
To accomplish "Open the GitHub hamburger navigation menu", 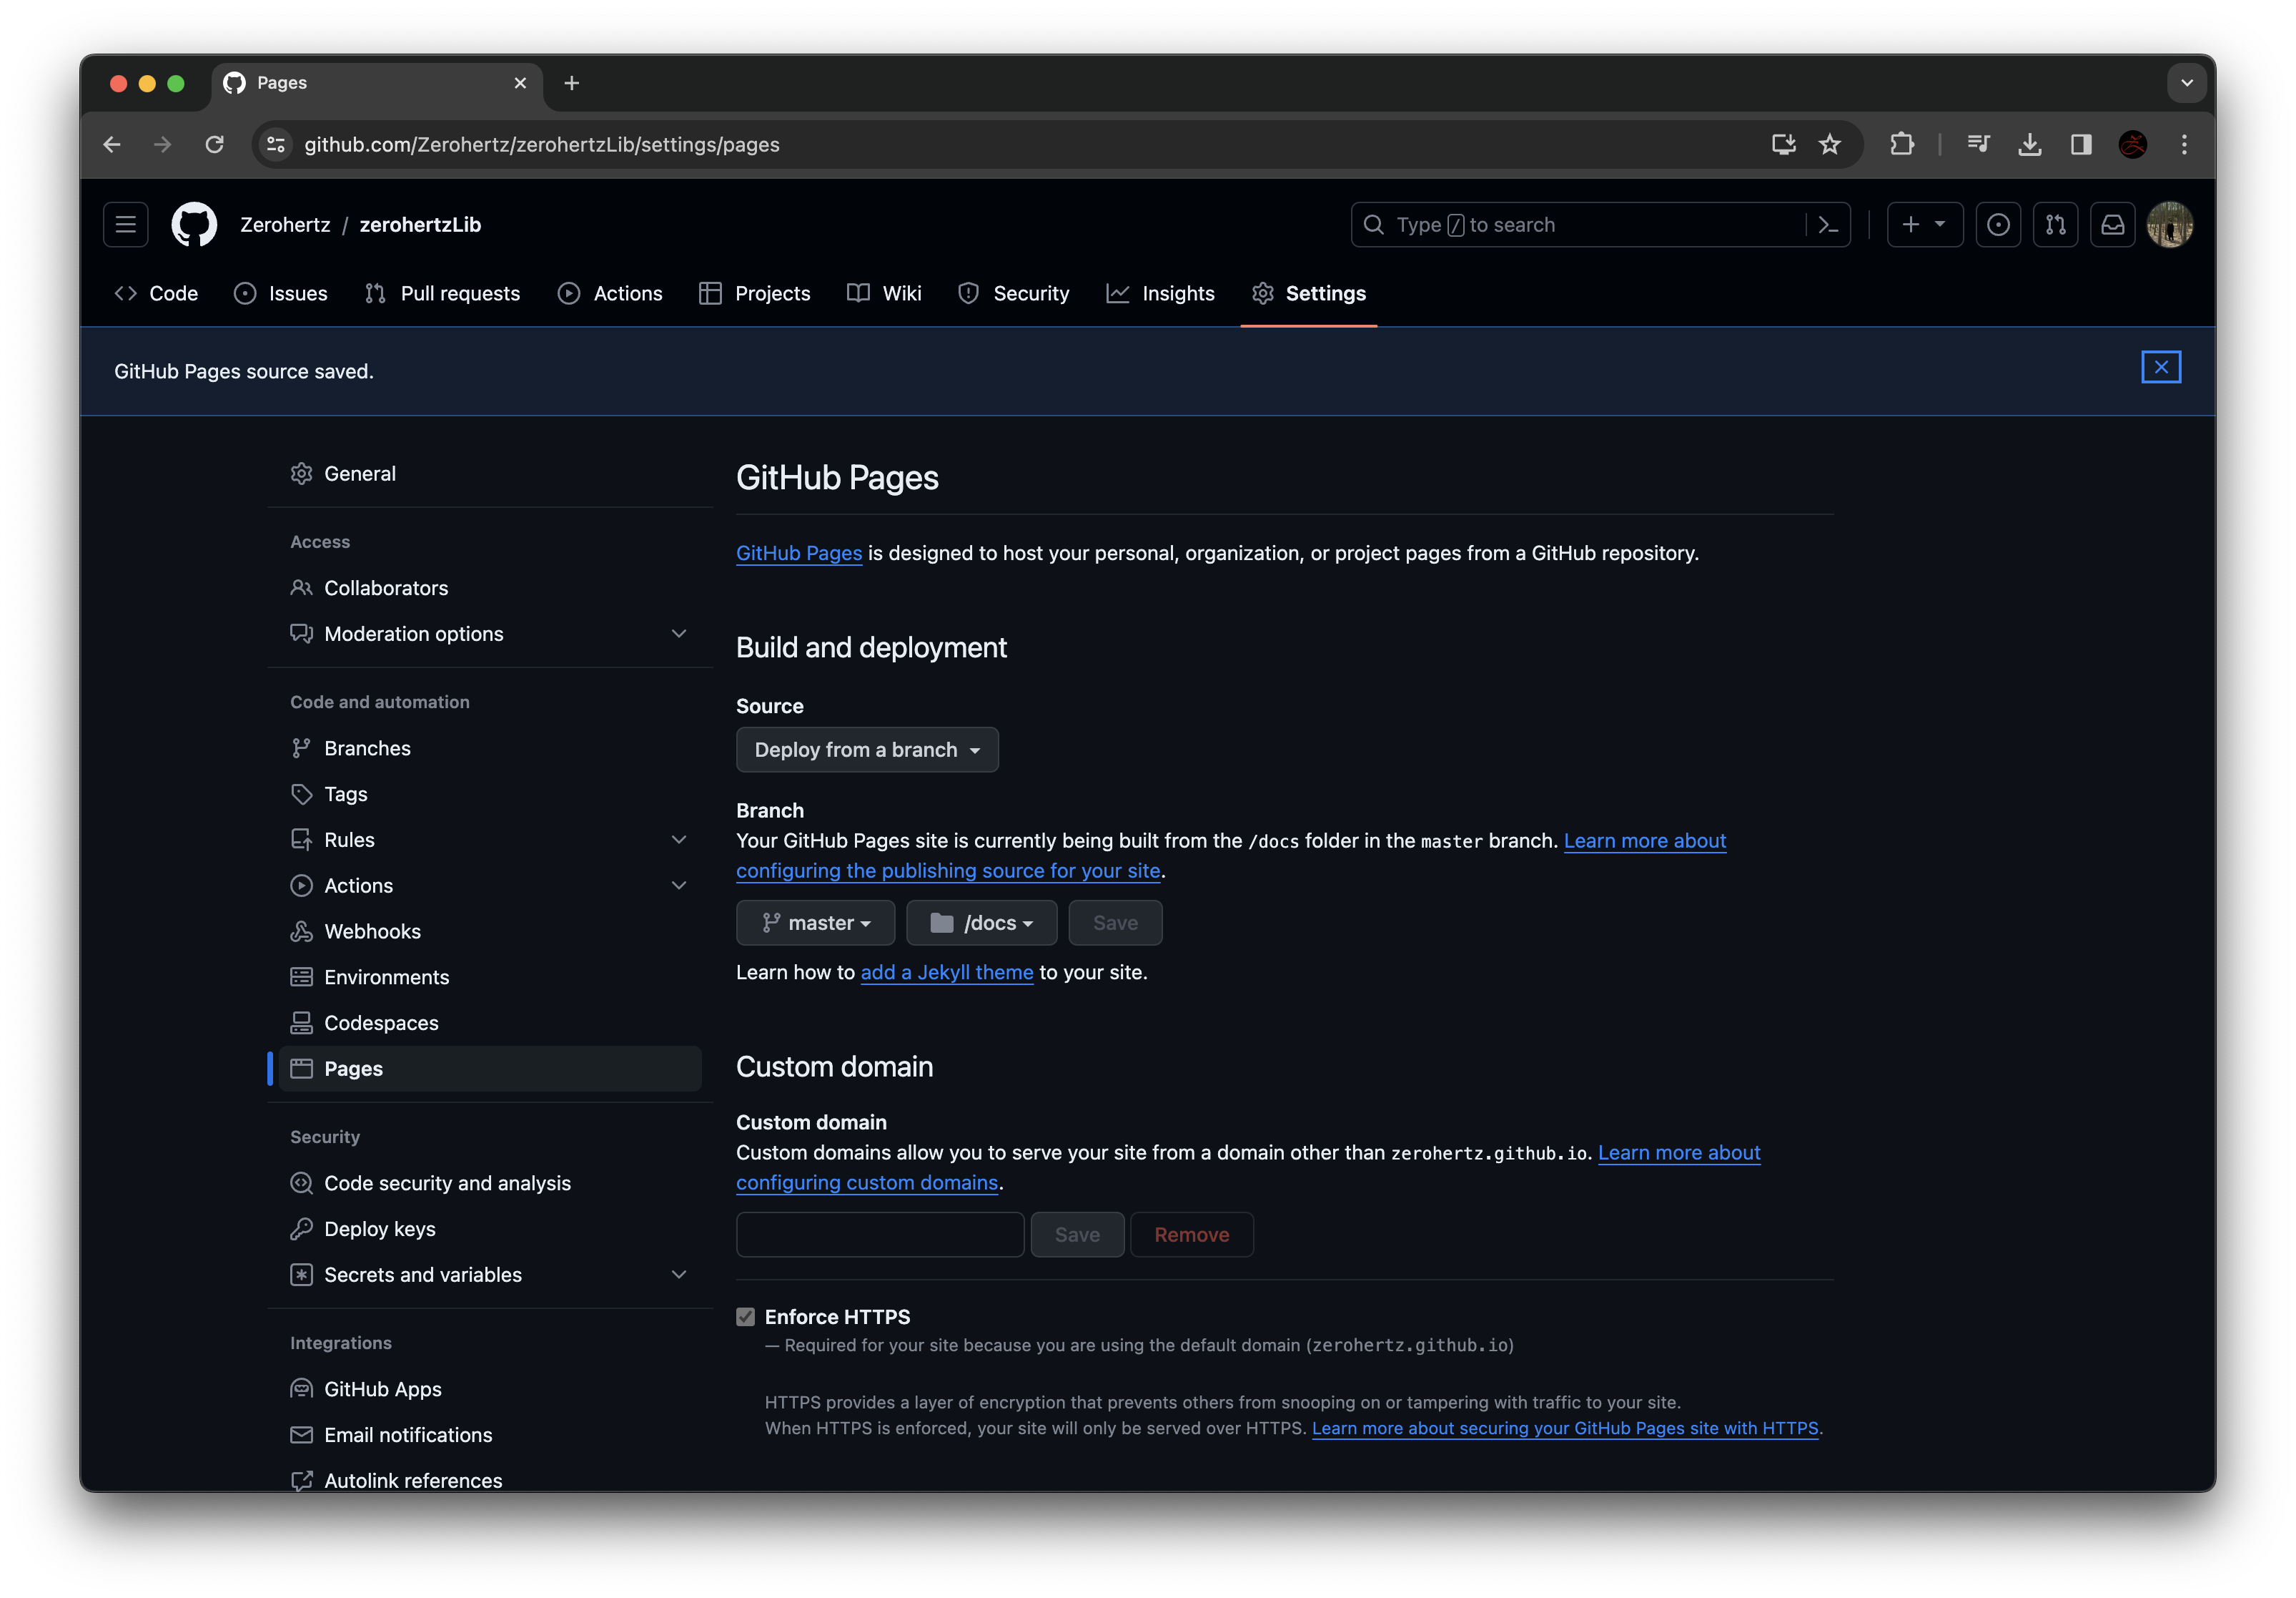I will [x=126, y=225].
